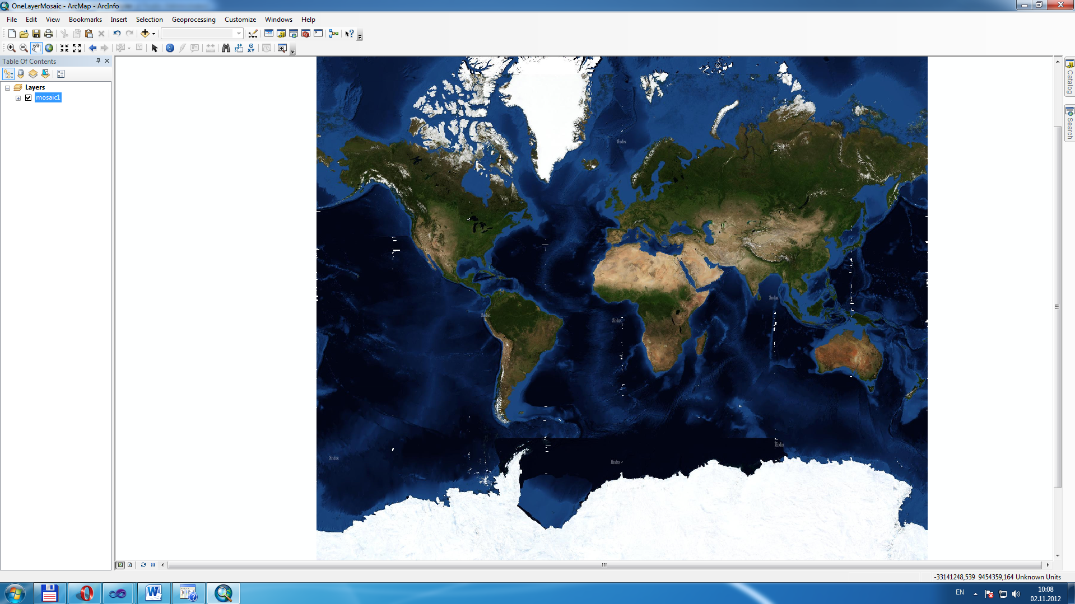Image resolution: width=1075 pixels, height=604 pixels.
Task: Activate the Identify tool
Action: click(170, 48)
